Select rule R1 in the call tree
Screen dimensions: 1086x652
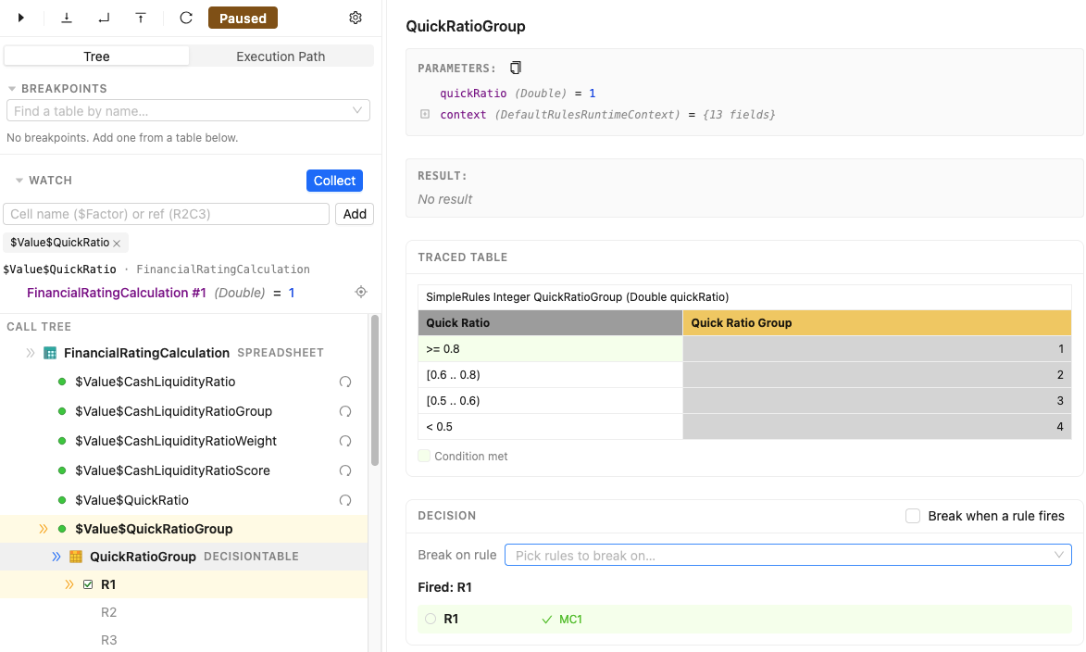coord(183,584)
